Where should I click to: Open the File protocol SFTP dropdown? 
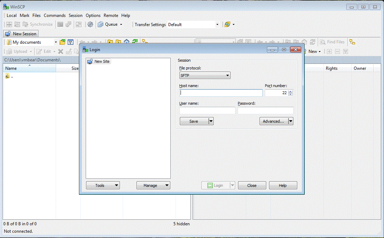205,75
